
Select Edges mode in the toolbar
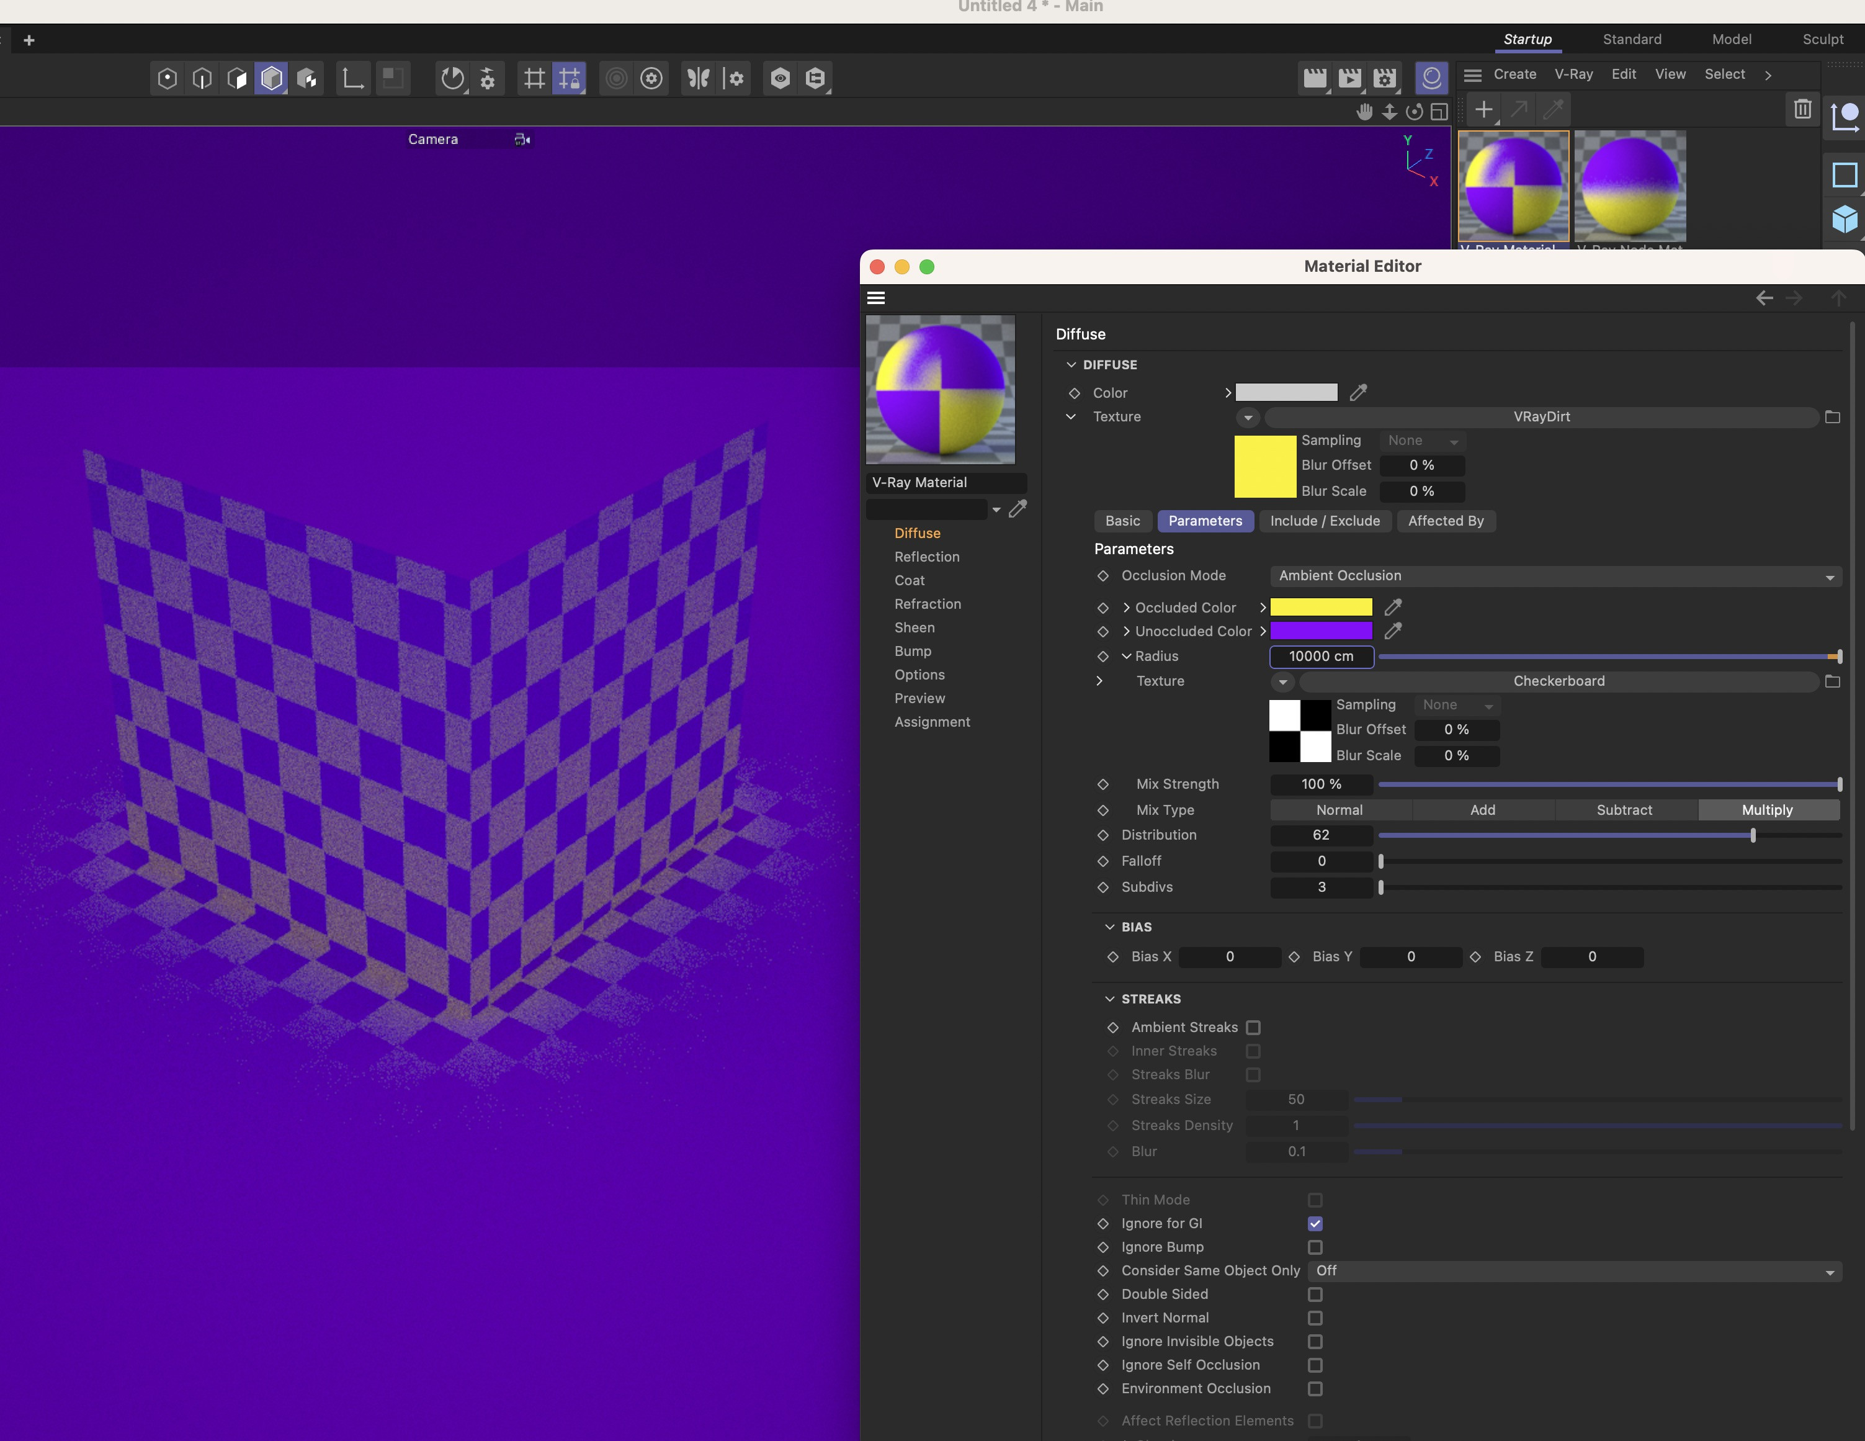(x=202, y=79)
